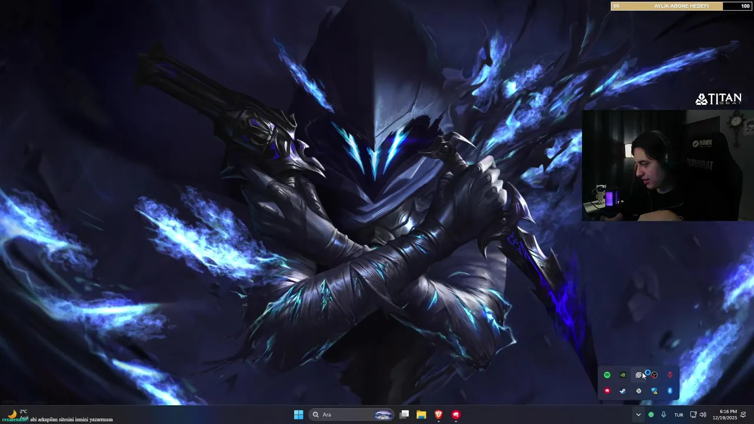Switch the TUR keyboard language indicator
This screenshot has height=424, width=754.
tap(679, 415)
